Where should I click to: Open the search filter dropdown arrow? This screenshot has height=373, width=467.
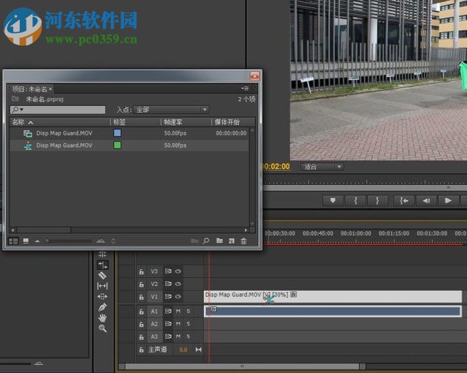(21, 110)
